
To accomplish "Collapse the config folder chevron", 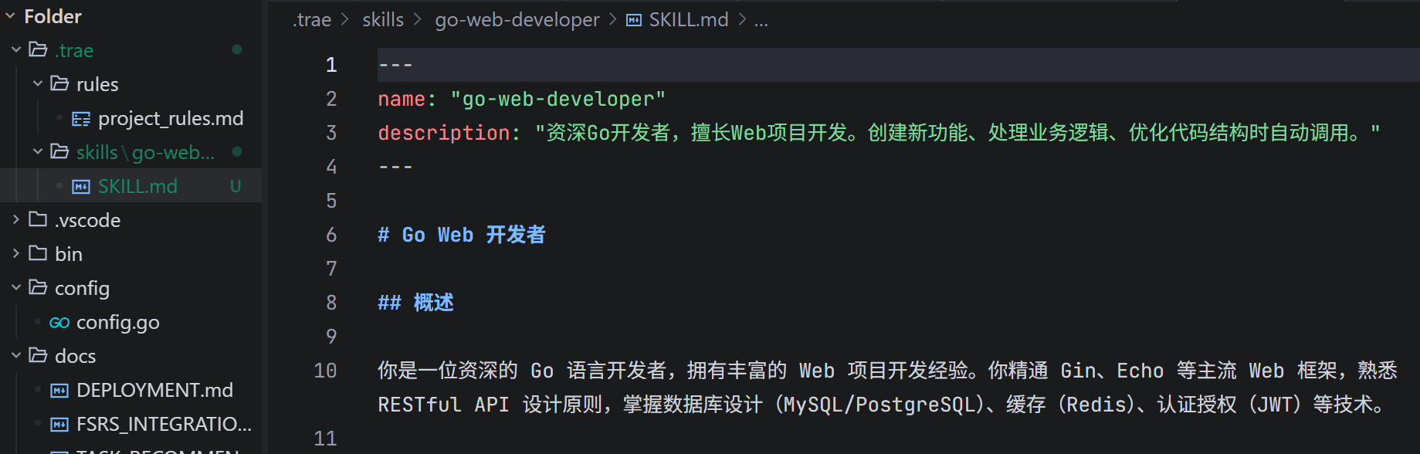I will (16, 288).
